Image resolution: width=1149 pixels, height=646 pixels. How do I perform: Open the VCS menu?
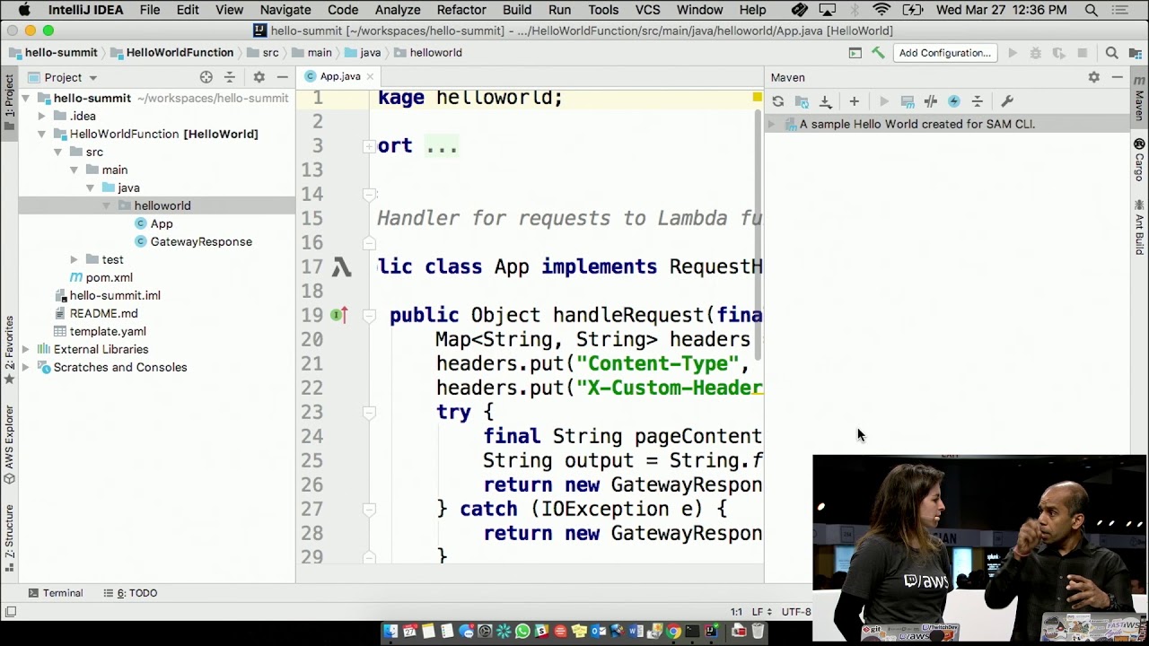coord(647,10)
